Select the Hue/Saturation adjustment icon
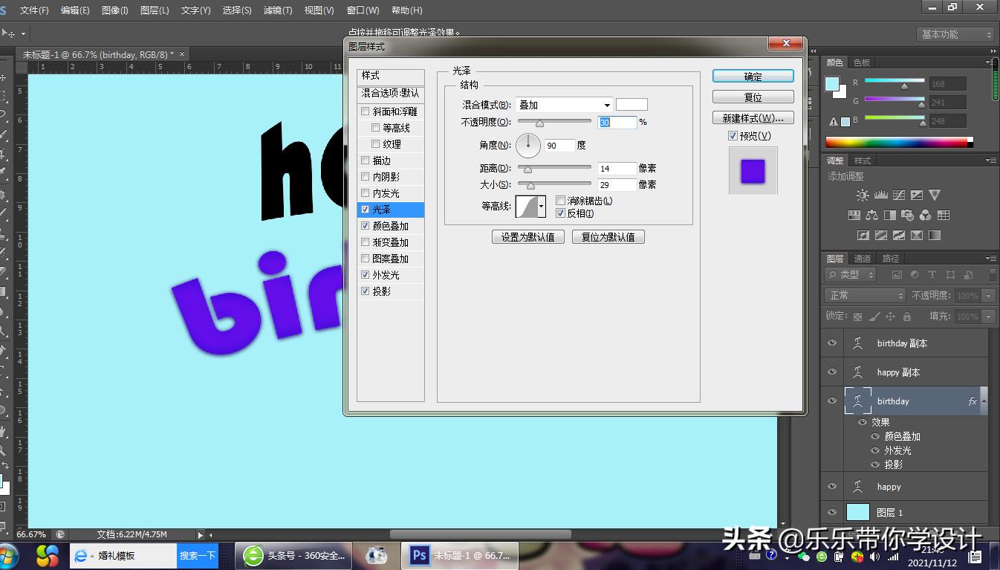This screenshot has height=570, width=1000. coord(854,215)
